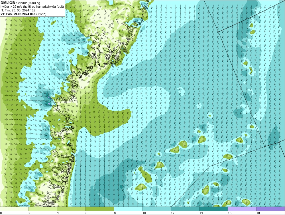Click the DMI/IGB title text
Viewport: 285px width, 215px height.
click(x=8, y=3)
